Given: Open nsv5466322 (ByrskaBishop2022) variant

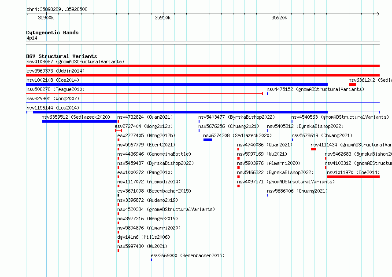Looking at the screenshot, I should point(275,172).
